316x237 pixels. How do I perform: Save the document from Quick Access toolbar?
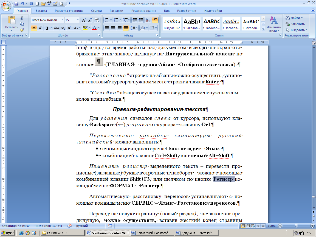16,4
